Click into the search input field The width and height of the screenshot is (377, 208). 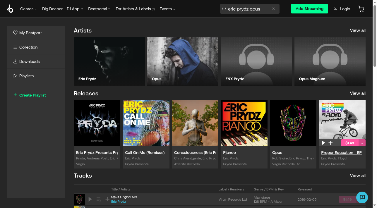coord(249,9)
